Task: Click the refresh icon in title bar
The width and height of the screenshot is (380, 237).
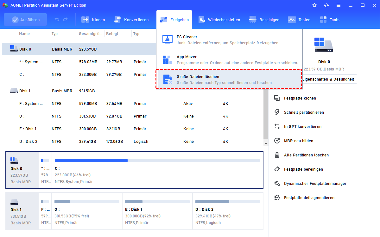Action: [x=326, y=5]
